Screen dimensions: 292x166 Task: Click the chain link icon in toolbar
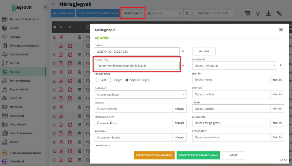point(279,13)
